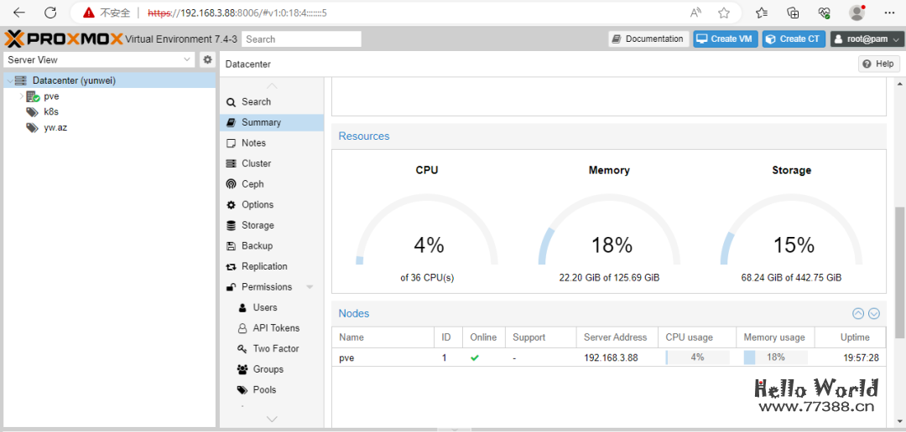The width and height of the screenshot is (906, 432).
Task: Click the Nodes panel collapse-up arrow
Action: [857, 314]
